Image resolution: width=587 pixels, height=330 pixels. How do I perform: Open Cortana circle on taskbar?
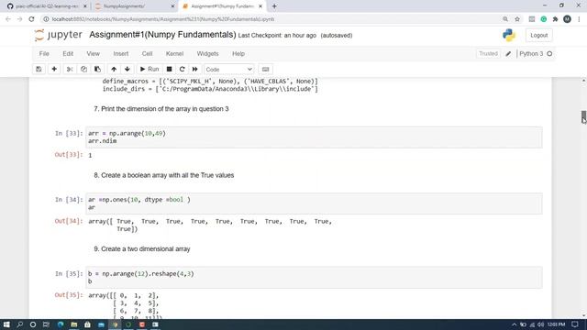pyautogui.click(x=33, y=324)
